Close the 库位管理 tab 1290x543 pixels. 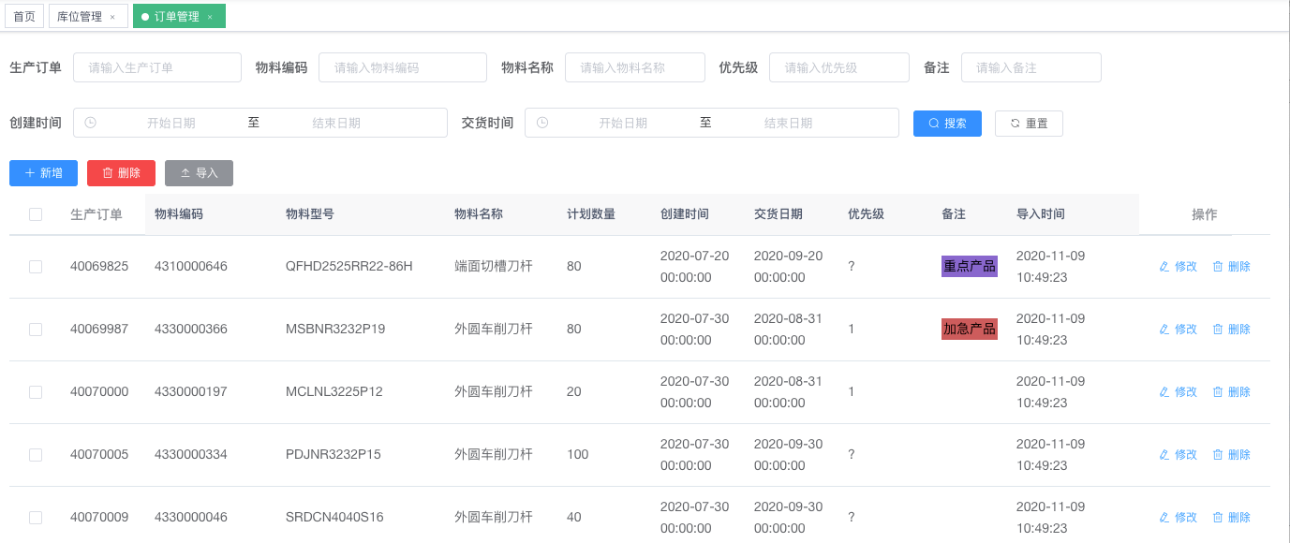(112, 17)
